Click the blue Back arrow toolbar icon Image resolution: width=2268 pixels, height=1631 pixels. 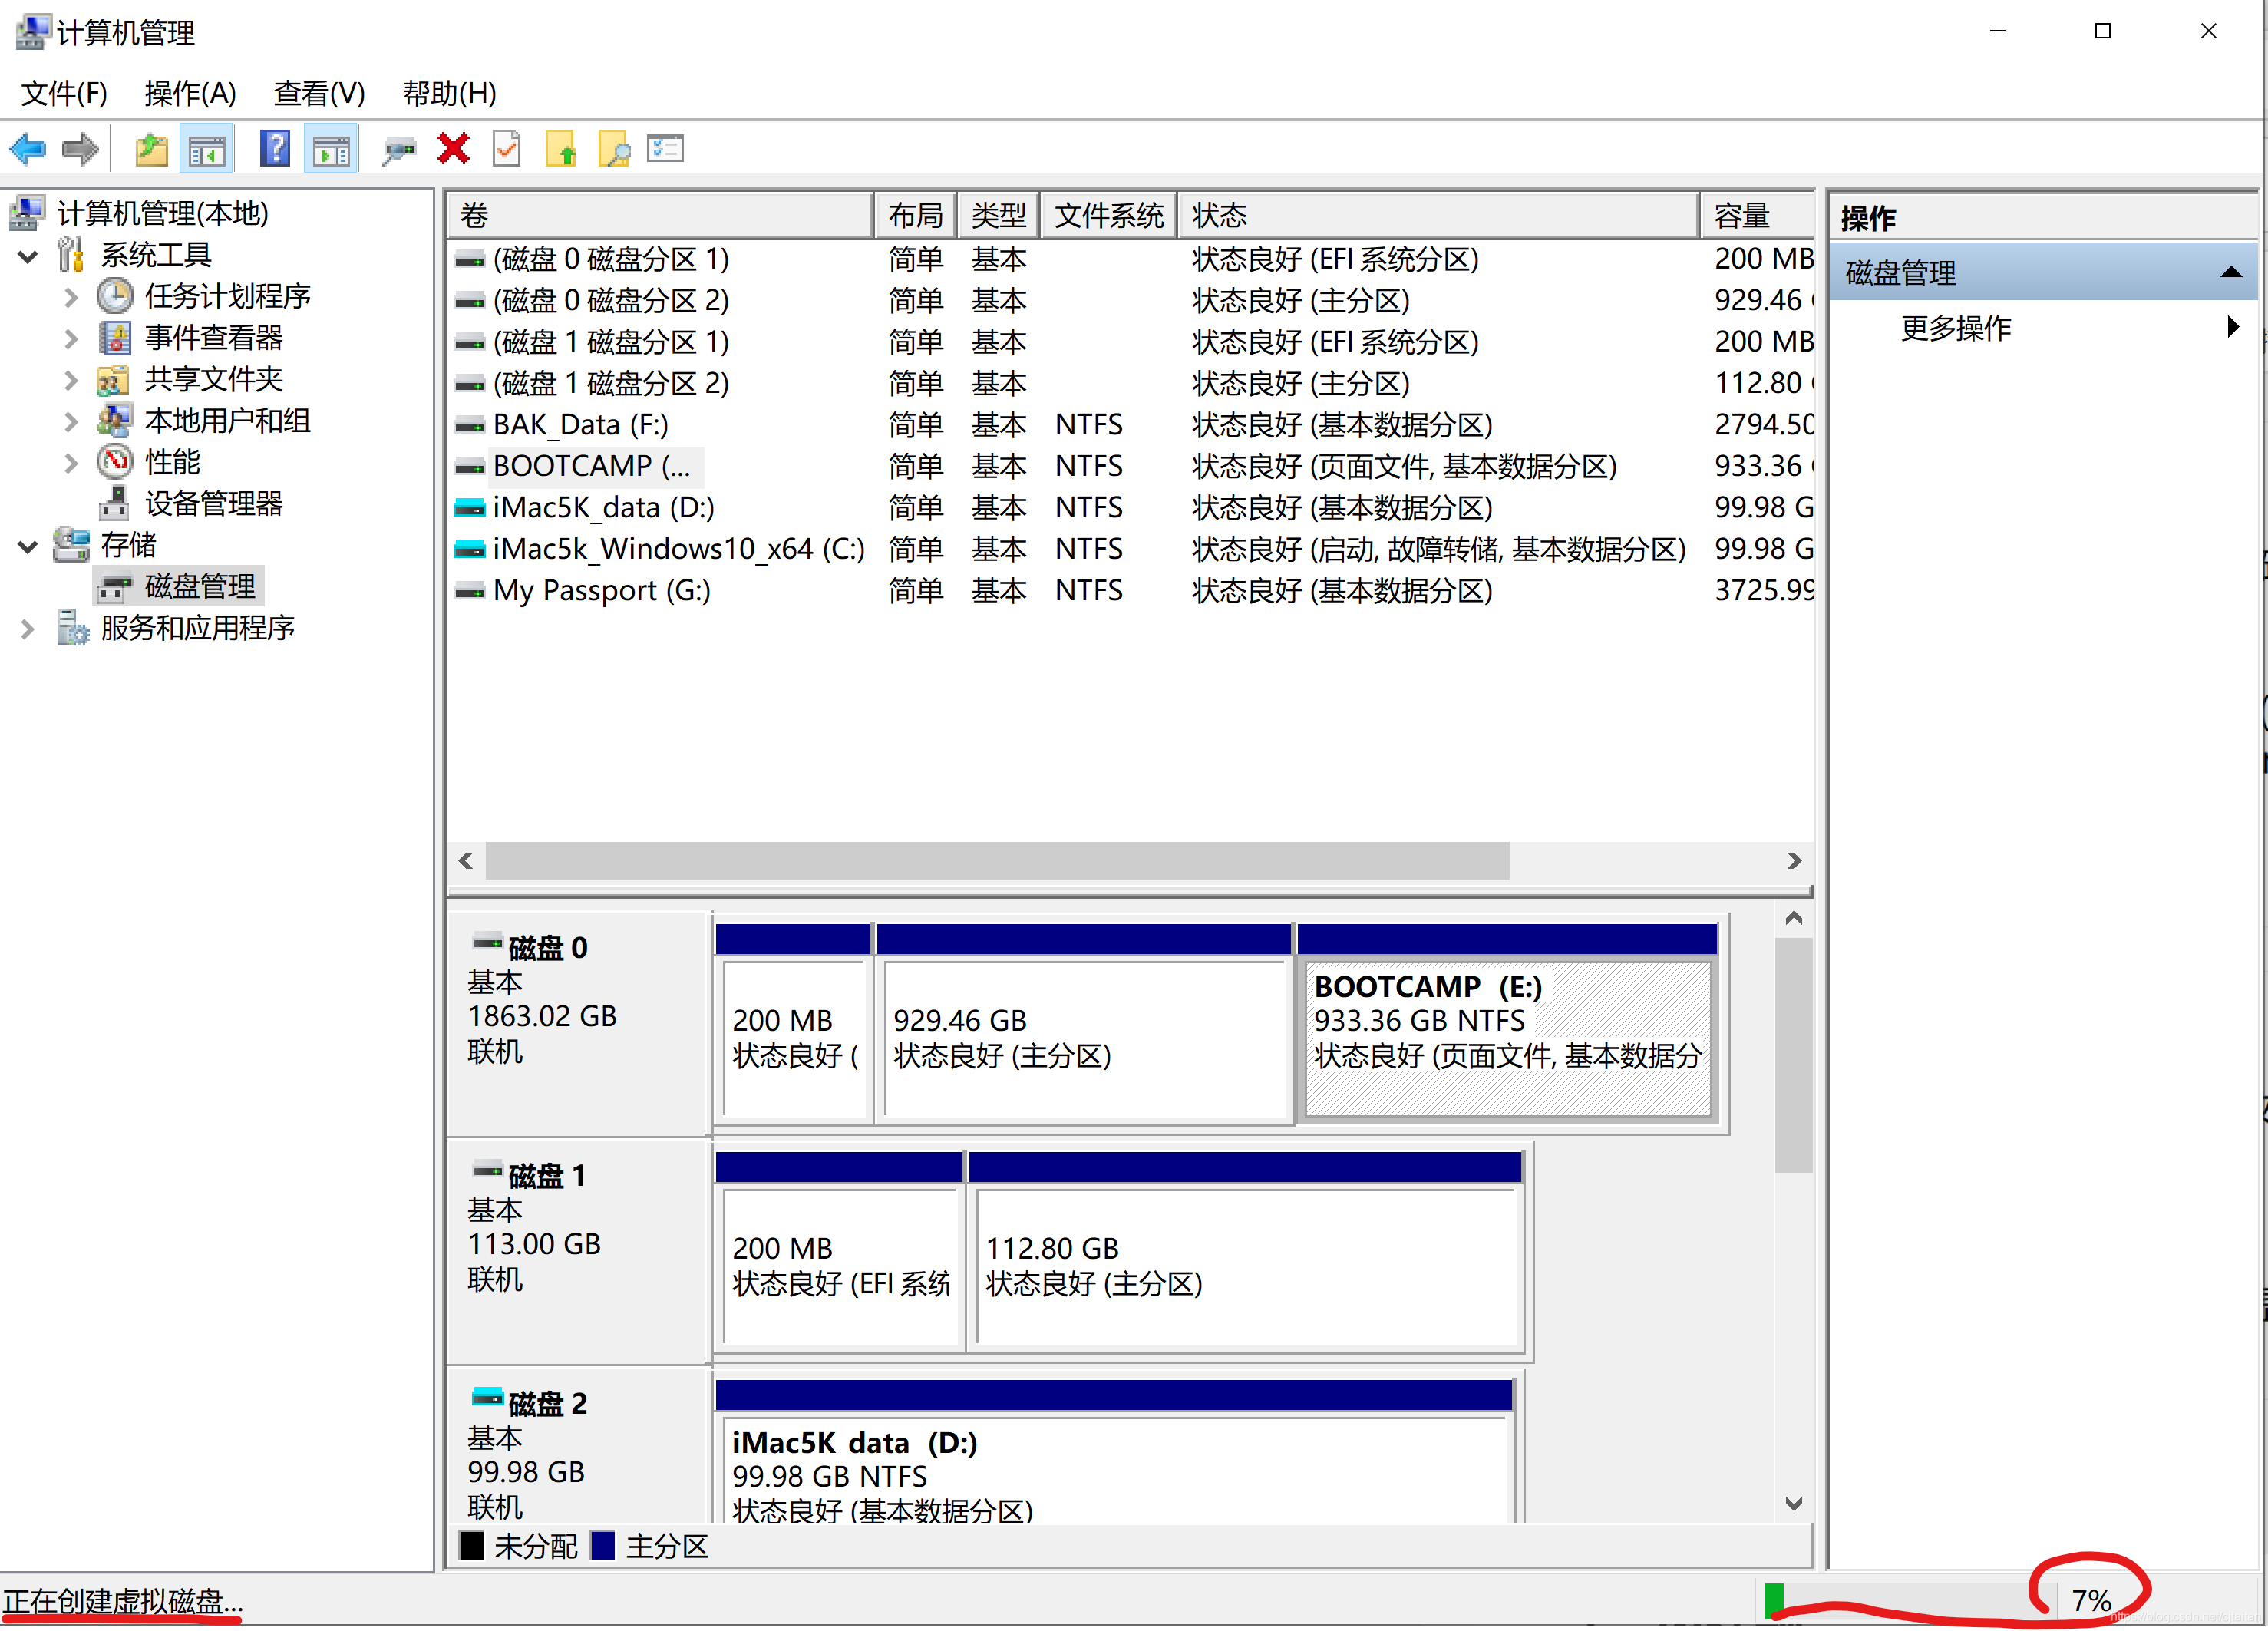click(x=28, y=150)
